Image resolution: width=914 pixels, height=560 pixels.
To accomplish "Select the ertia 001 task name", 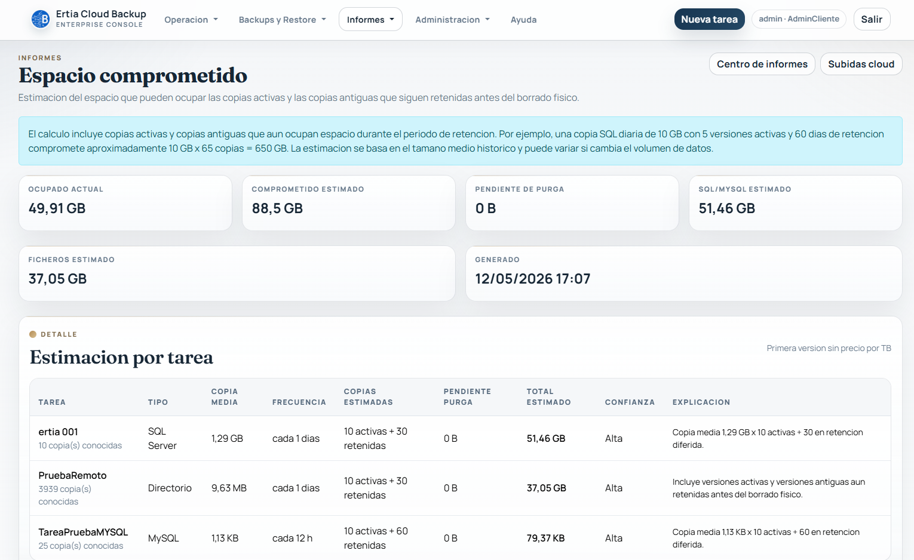I will [x=58, y=432].
